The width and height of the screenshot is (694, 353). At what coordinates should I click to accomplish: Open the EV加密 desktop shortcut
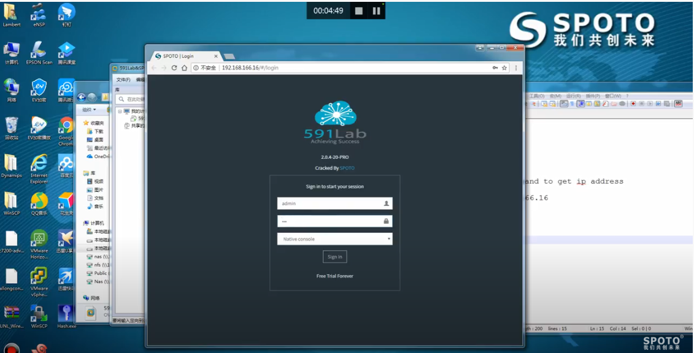39,91
